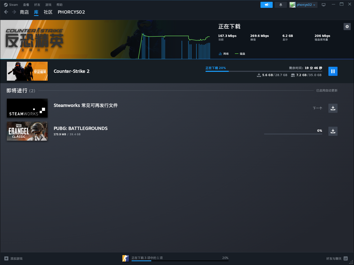Image resolution: width=354 pixels, height=265 pixels.
Task: Click the 167.3 Mbps current speed value
Action: [x=227, y=36]
